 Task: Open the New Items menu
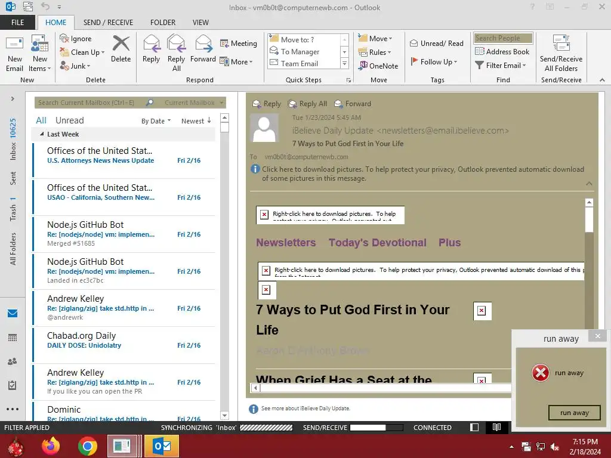40,54
